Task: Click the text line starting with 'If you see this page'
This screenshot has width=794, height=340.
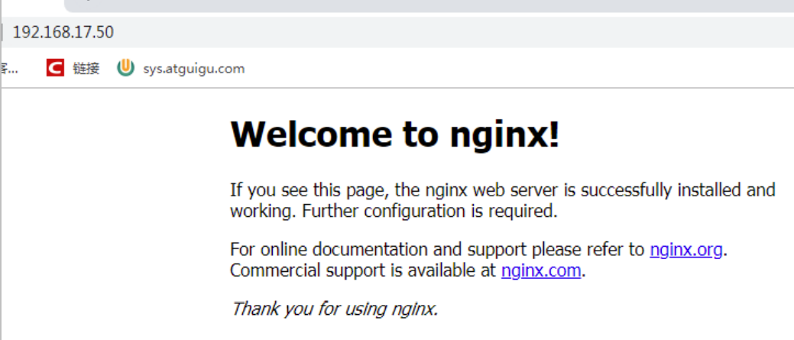Action: click(503, 190)
